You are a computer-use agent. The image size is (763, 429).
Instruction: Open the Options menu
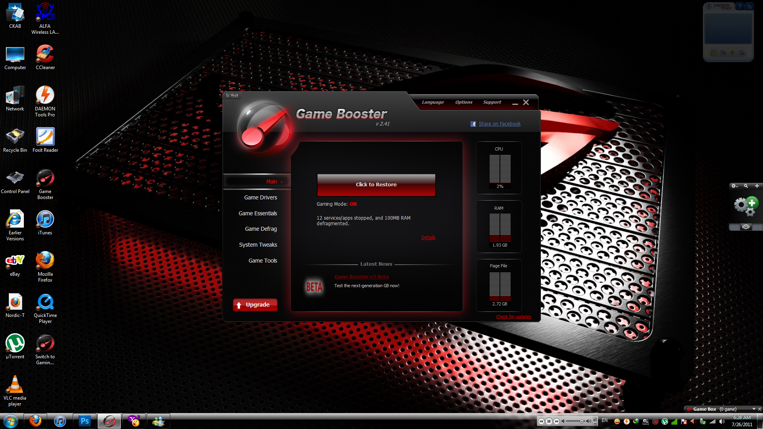[463, 102]
